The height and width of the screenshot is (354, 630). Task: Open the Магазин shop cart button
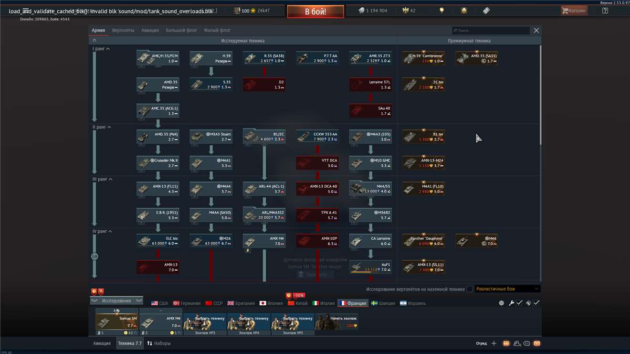[x=573, y=10]
